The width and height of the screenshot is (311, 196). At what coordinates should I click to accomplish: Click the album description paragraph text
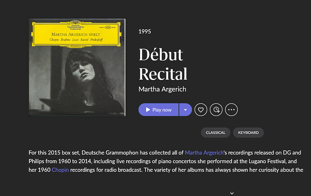(135, 161)
